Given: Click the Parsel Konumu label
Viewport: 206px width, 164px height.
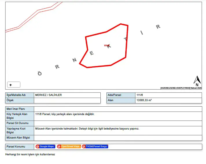Looking at the screenshot, I should [16, 147].
